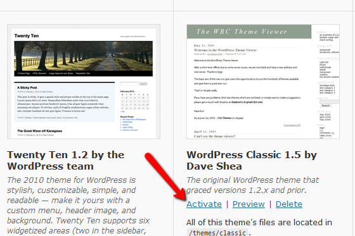This screenshot has height=236, width=355.
Task: Delete the WordPress Classic theme
Action: [289, 204]
